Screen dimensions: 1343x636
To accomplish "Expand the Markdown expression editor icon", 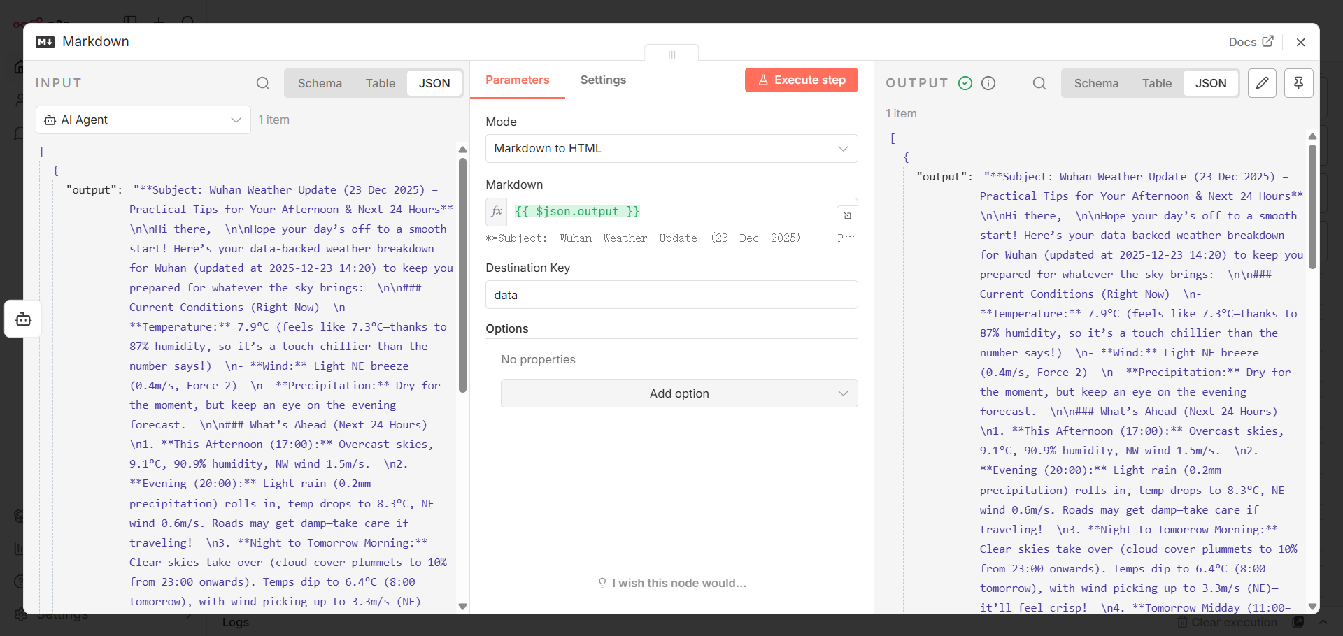I will click(847, 215).
